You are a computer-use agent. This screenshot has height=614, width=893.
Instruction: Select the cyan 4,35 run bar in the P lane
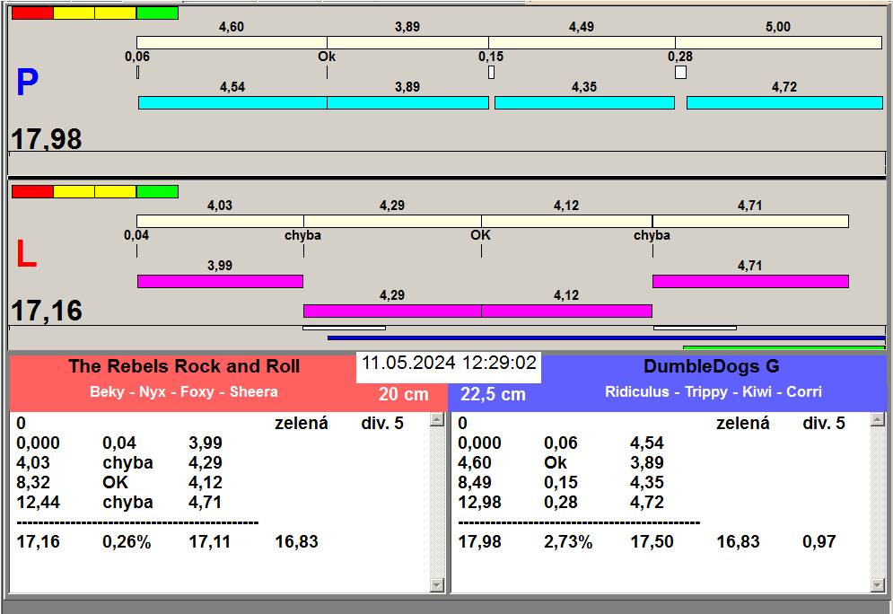pyautogui.click(x=584, y=102)
